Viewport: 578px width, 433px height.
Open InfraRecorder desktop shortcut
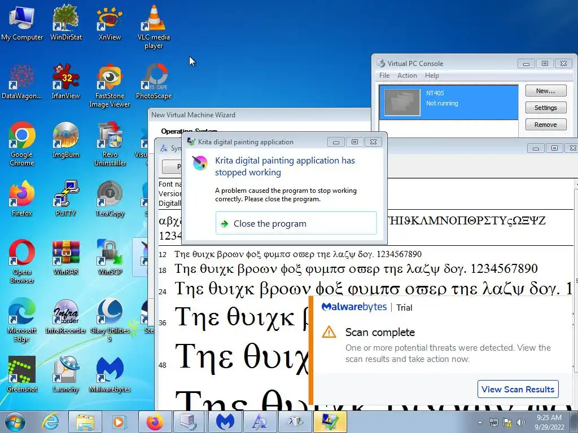[x=65, y=317]
